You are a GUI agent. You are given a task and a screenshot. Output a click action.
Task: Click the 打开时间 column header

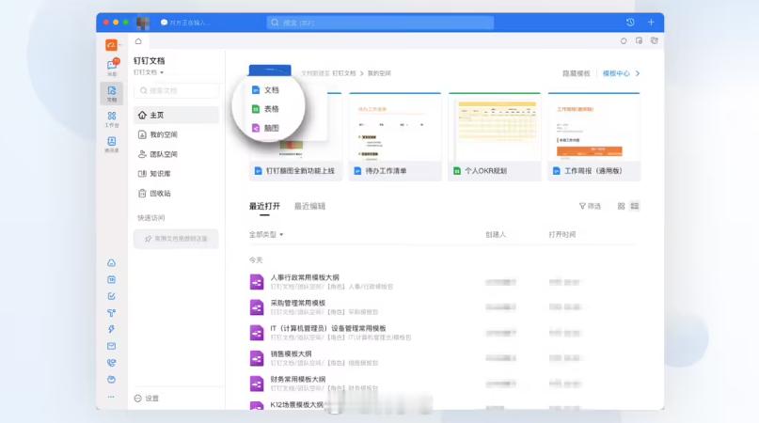tap(562, 234)
